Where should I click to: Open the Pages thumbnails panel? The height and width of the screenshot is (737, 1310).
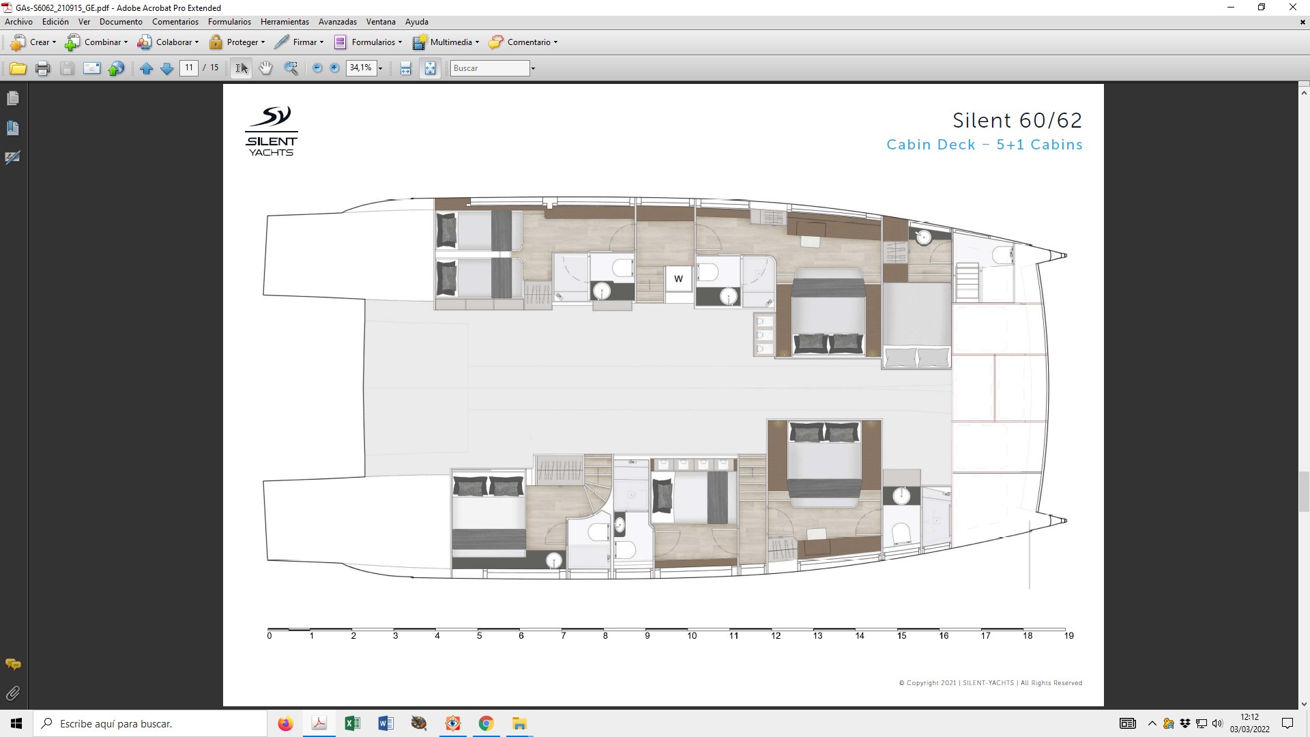(13, 98)
